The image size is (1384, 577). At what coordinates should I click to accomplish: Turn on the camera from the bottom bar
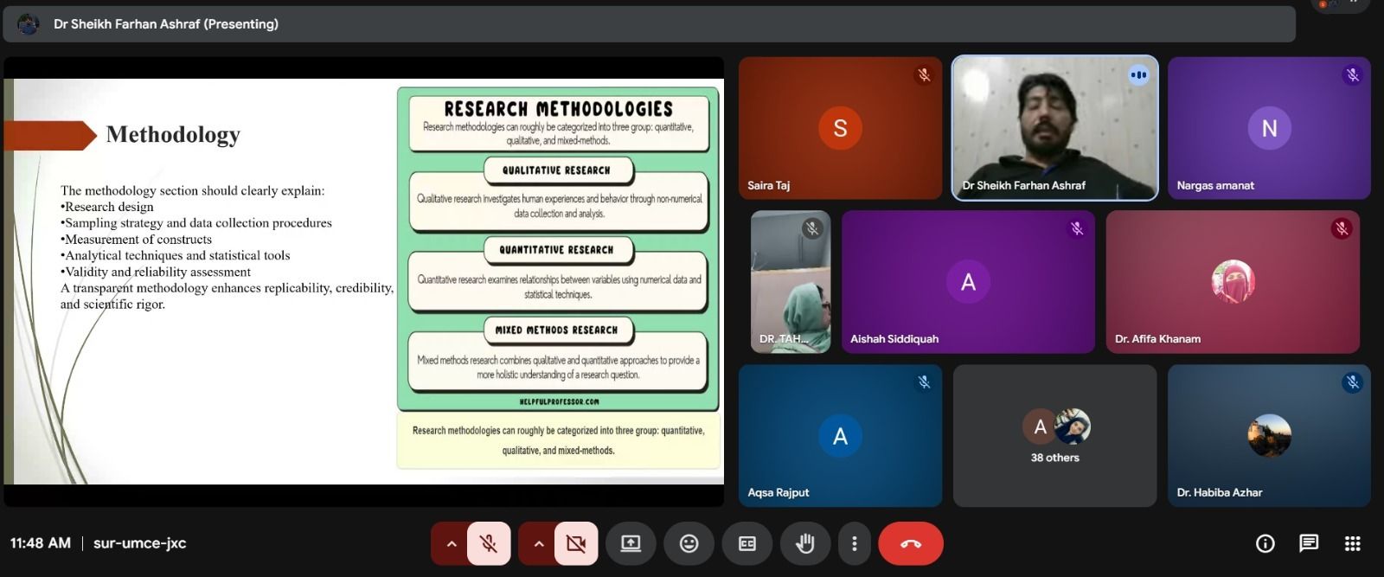pyautogui.click(x=576, y=543)
